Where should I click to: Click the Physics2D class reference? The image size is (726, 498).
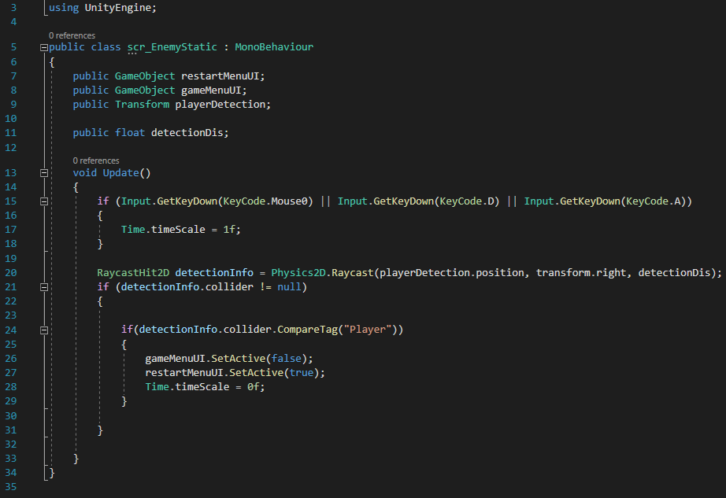[298, 273]
